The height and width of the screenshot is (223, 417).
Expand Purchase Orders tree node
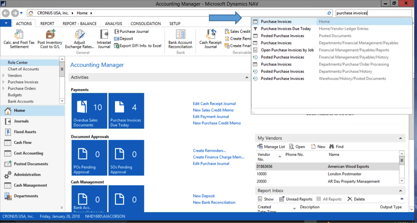3,88
